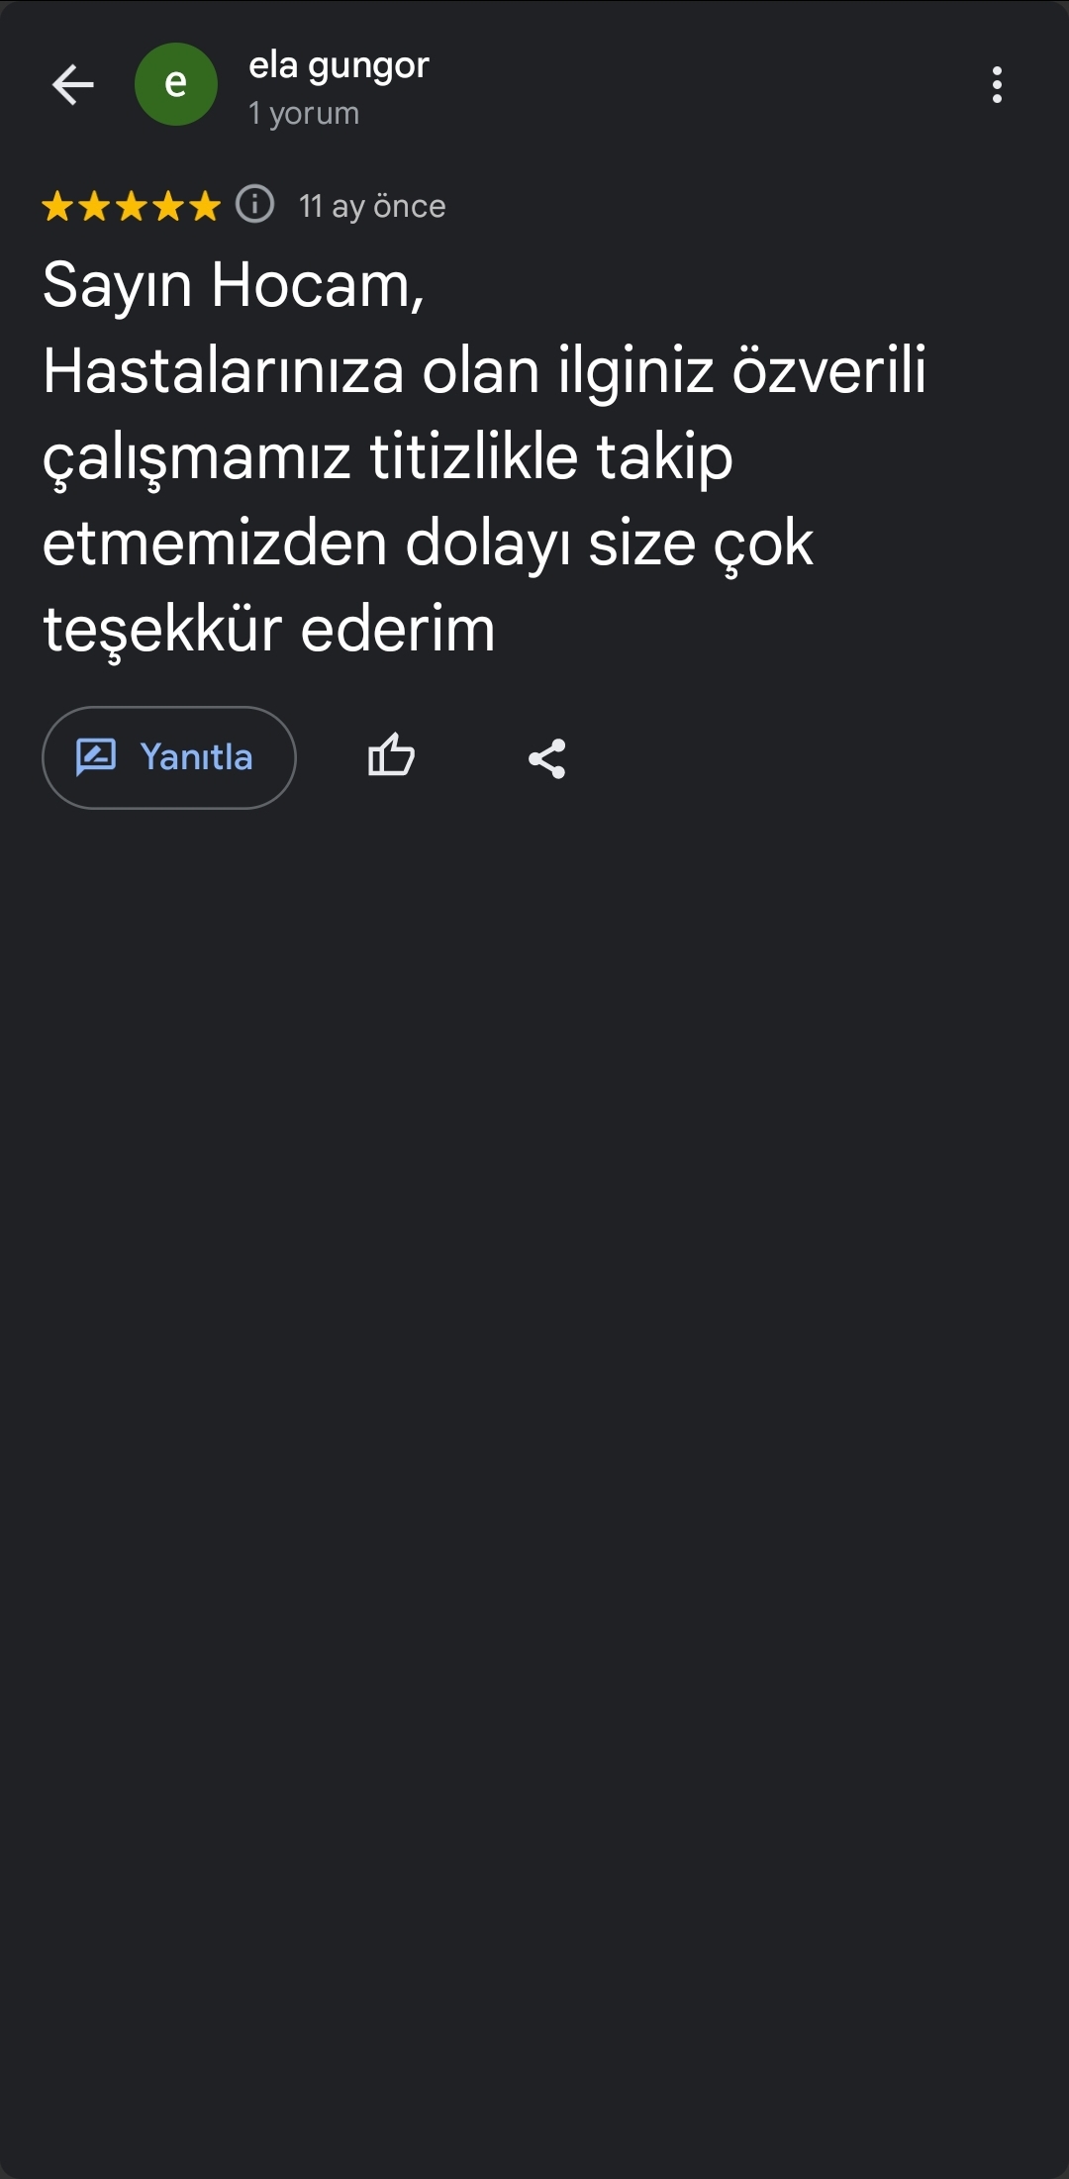1069x2179 pixels.
Task: Click the first yellow rating star
Action: [x=57, y=207]
